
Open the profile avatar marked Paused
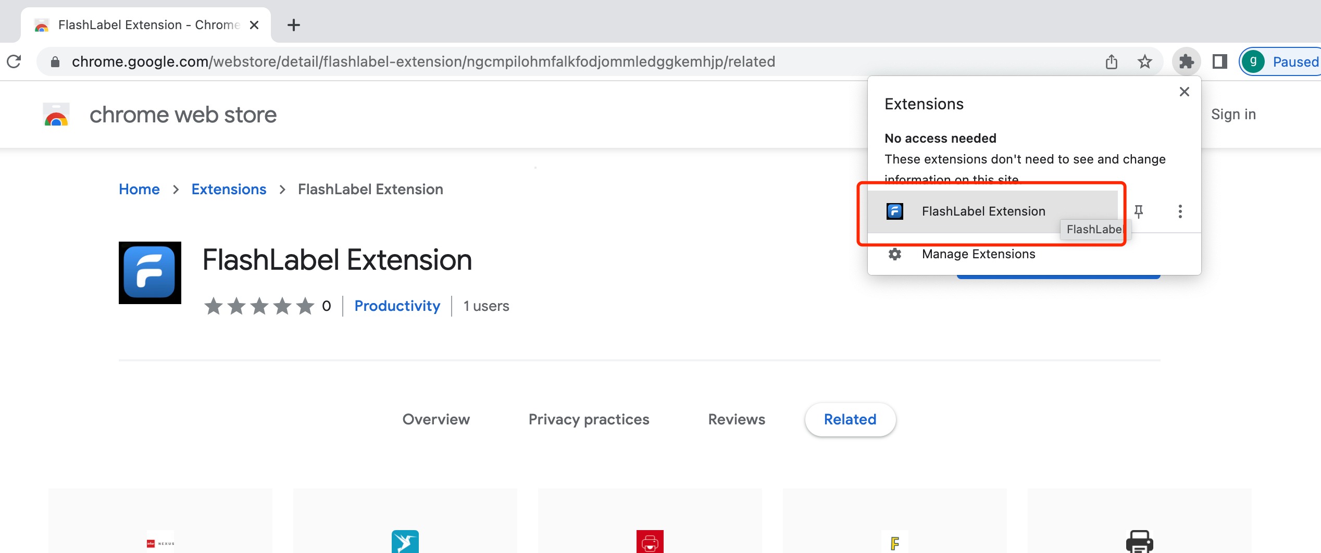(x=1280, y=61)
